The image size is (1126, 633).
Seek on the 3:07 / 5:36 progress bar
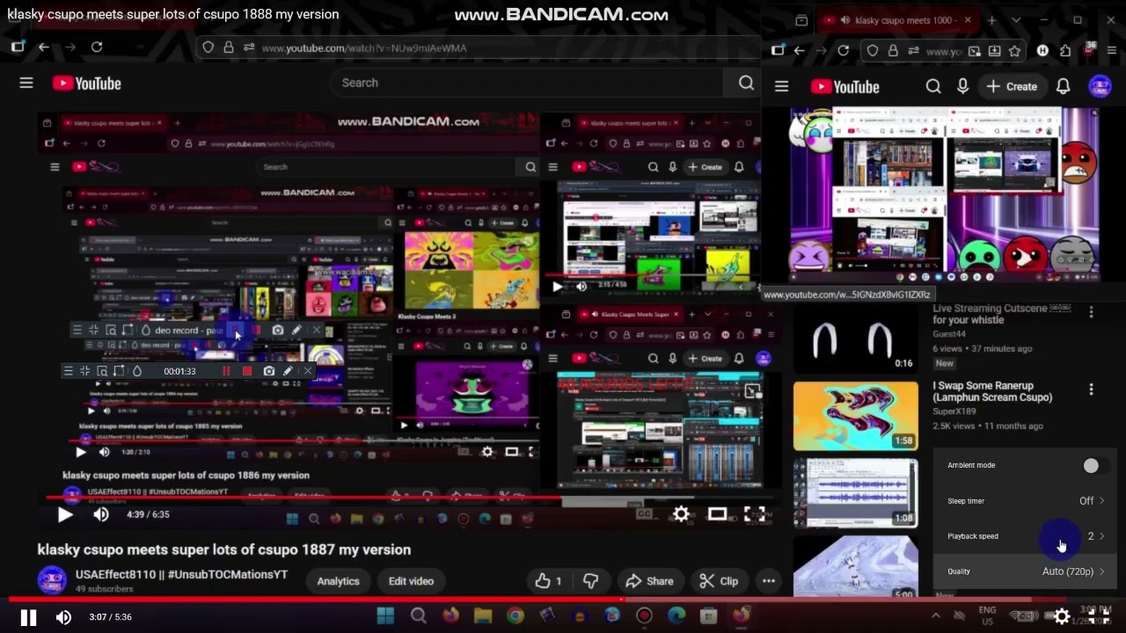coord(563,600)
